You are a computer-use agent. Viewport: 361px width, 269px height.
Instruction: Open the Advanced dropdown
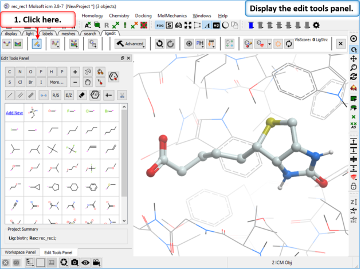click(x=131, y=43)
